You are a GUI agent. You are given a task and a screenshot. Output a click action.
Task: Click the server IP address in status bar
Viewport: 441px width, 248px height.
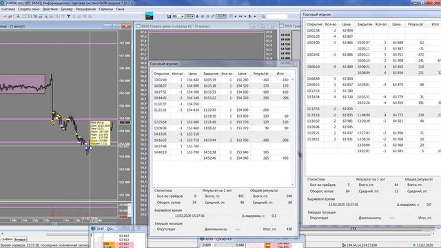coord(361,245)
